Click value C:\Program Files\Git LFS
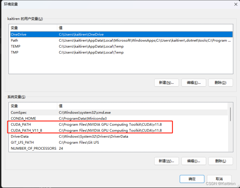 pyautogui.click(x=79, y=142)
